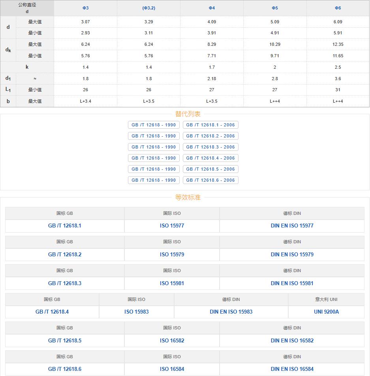370x376 pixels.
Task: Open GB /T 12618.6 - 2006 replacement
Action: pos(210,180)
